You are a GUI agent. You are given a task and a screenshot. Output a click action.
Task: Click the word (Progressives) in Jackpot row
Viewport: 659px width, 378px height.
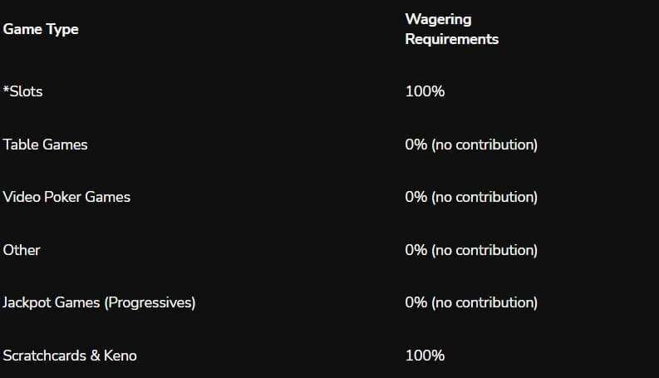(x=150, y=302)
